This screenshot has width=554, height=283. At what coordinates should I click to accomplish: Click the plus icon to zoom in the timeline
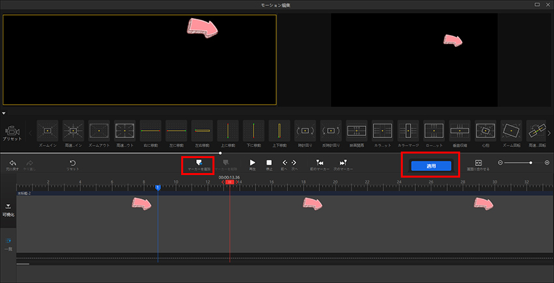click(547, 163)
